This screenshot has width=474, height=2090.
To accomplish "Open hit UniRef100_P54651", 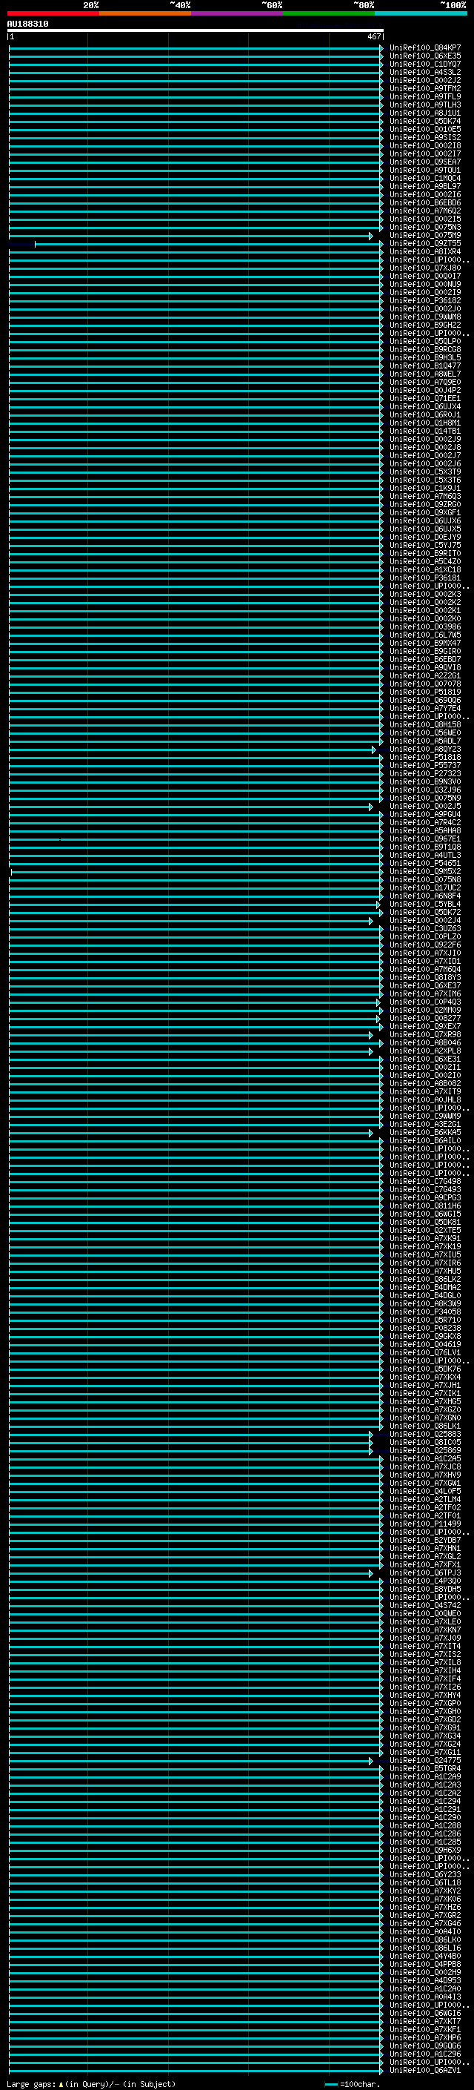I will pyautogui.click(x=424, y=863).
